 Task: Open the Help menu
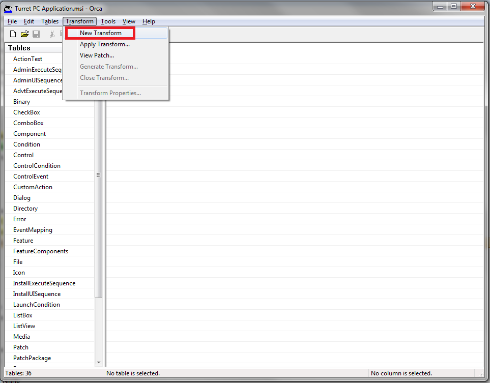tap(149, 21)
